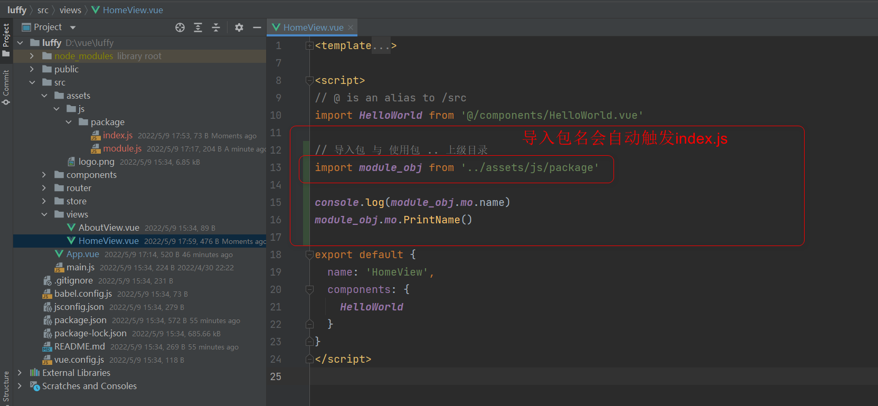The image size is (878, 406).
Task: Unfold the collapsed template block on line 1
Action: (x=309, y=46)
